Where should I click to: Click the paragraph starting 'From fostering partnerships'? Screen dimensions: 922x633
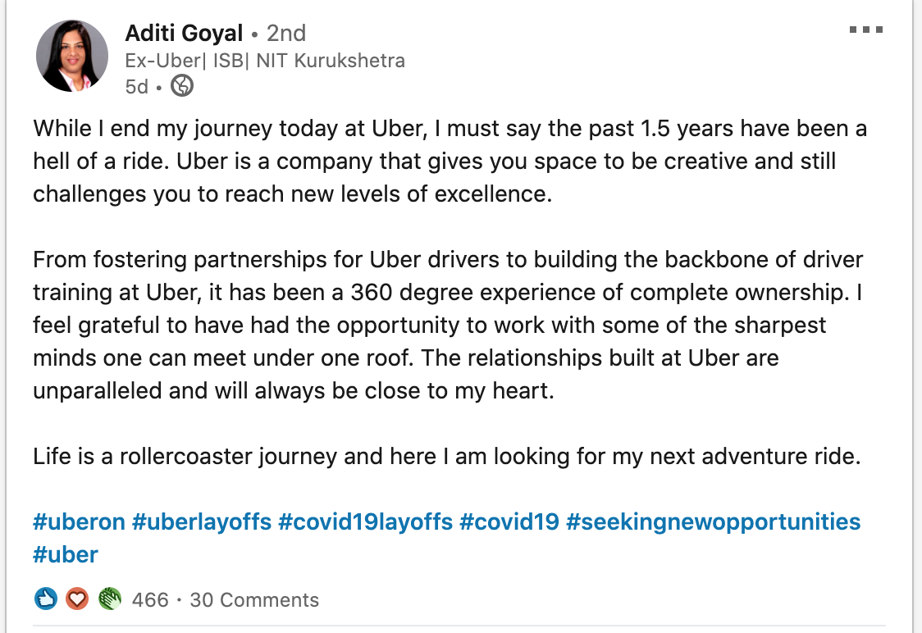(x=448, y=325)
